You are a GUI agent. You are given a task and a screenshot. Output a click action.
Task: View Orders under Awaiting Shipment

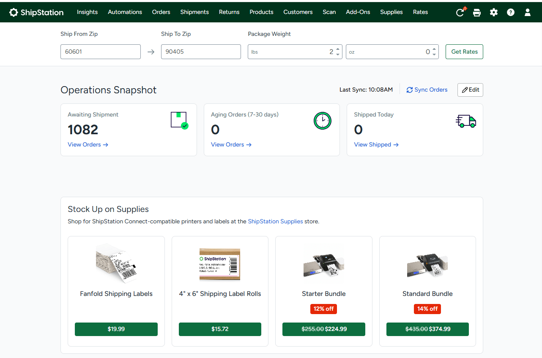[x=88, y=145]
